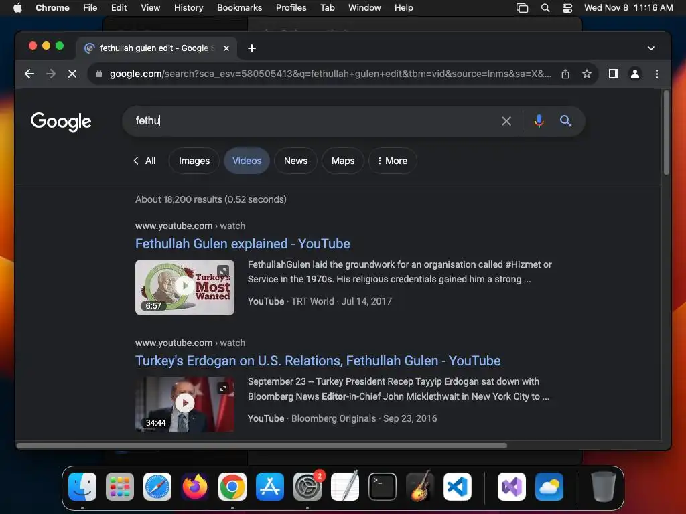Expand the tab search chevron
This screenshot has width=686, height=514.
tap(651, 48)
